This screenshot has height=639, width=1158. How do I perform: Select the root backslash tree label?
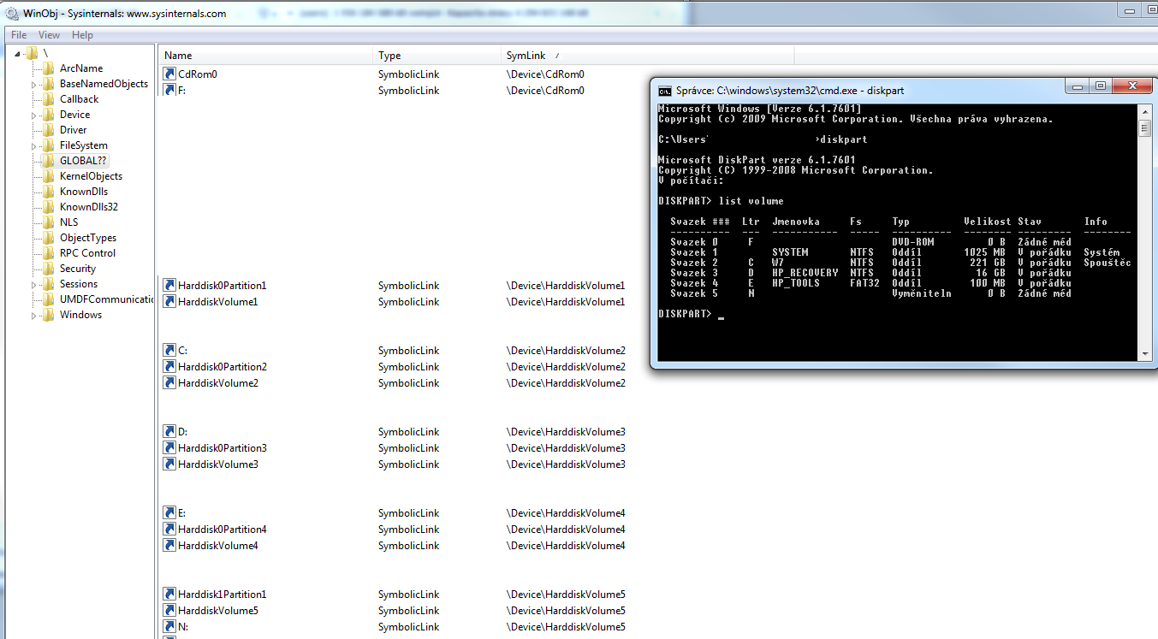click(x=45, y=53)
